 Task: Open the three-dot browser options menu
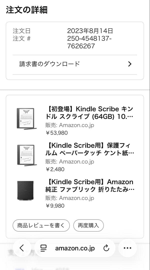128,248
